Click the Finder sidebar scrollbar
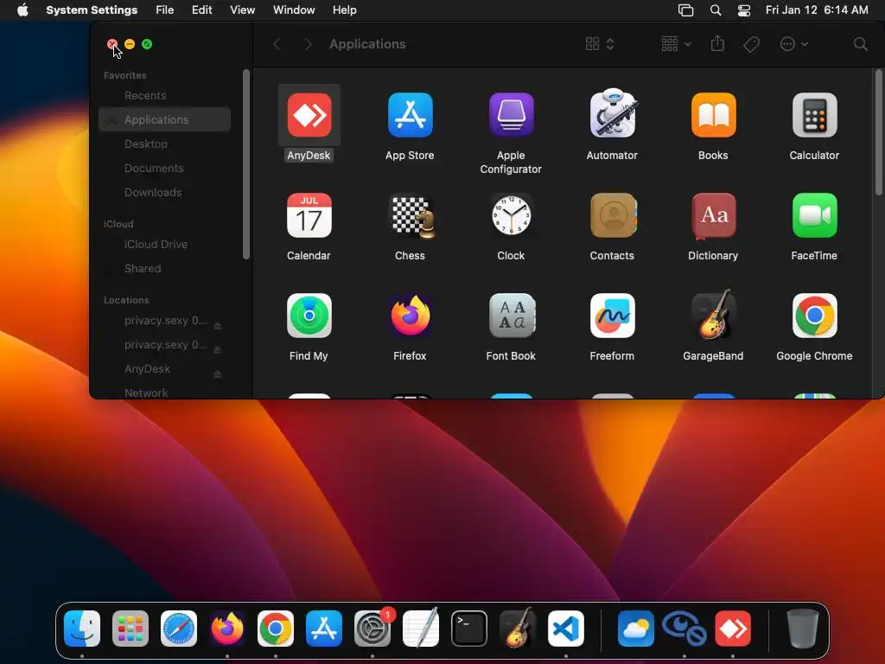The width and height of the screenshot is (885, 664). tap(246, 164)
